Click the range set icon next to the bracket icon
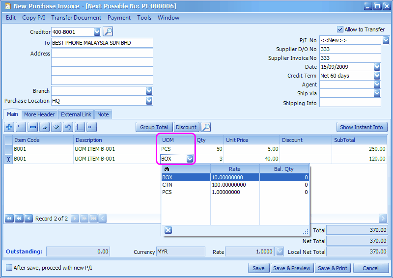Viewport: 393px width, 278px height. [92, 127]
